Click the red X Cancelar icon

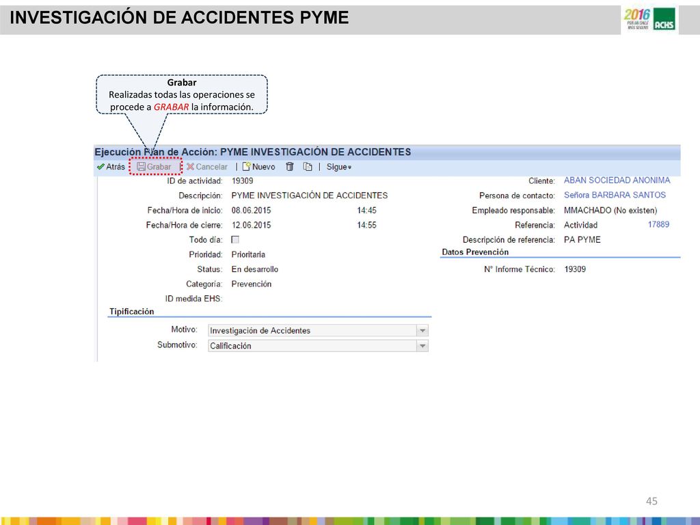click(190, 167)
